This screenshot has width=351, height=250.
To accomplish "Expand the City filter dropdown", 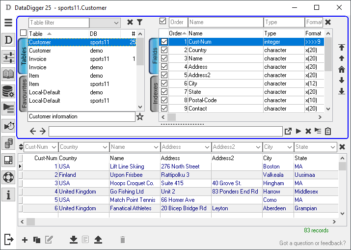I will [290, 147].
